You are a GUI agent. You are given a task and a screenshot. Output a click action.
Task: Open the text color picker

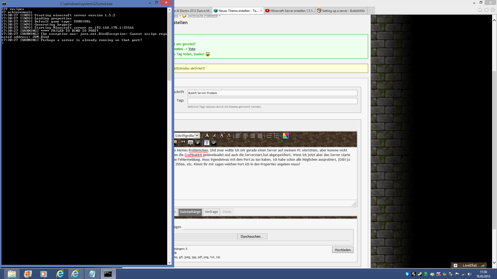pyautogui.click(x=286, y=136)
